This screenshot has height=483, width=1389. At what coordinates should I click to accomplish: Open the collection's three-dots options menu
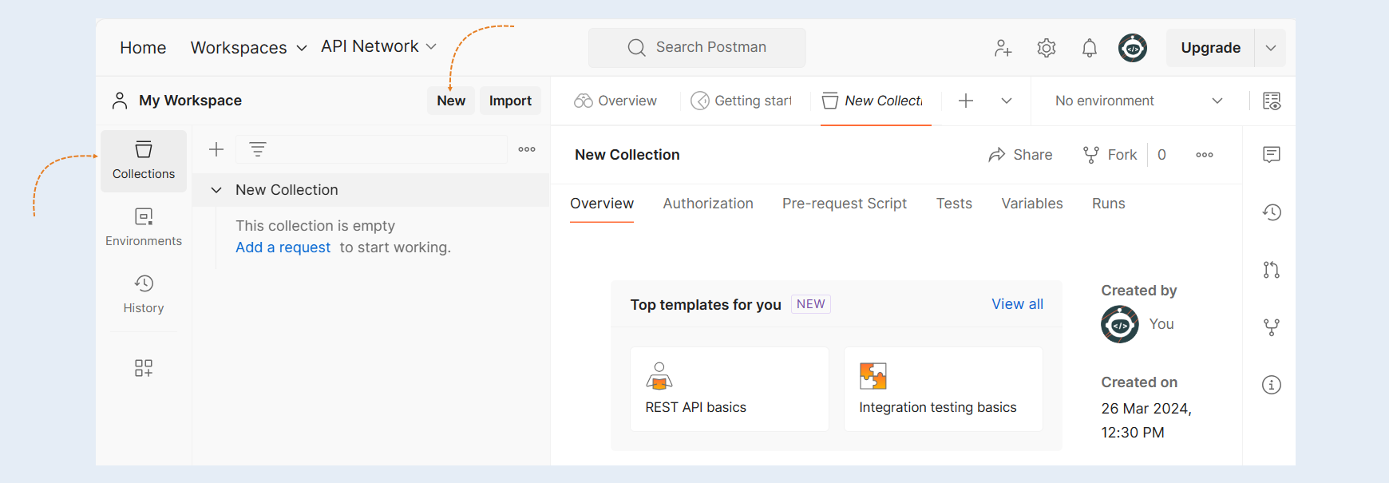pyautogui.click(x=1205, y=155)
